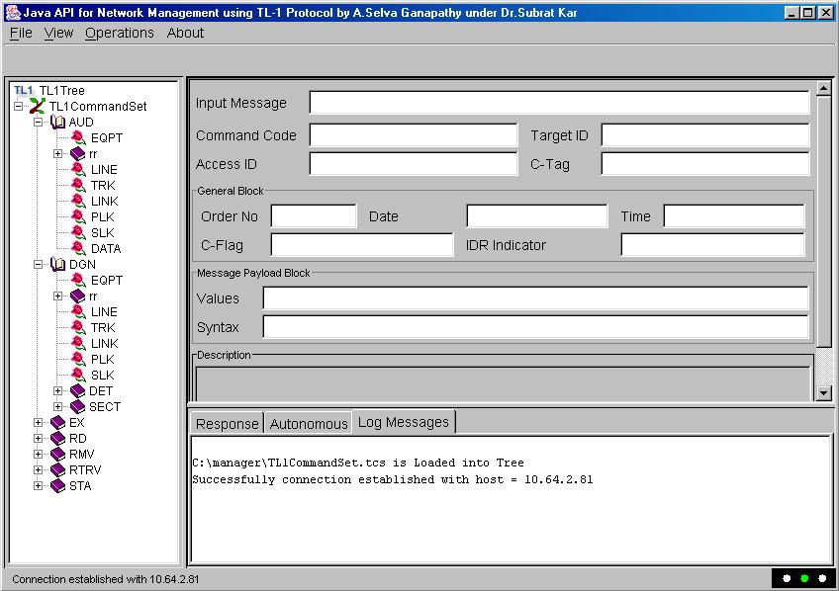Click the Values payload field

(535, 297)
